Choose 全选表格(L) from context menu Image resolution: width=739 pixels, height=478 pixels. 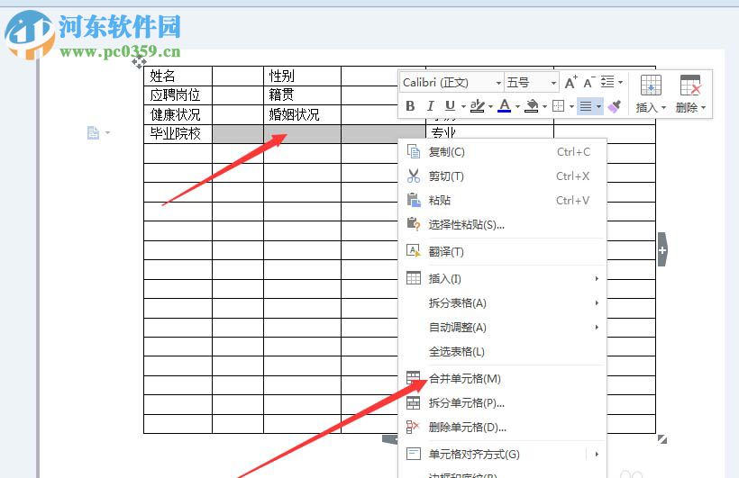502,351
